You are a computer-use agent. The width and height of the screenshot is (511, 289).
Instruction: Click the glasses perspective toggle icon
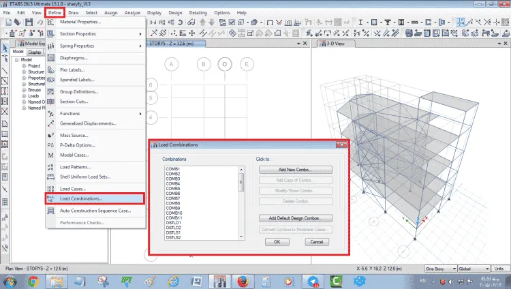pyautogui.click(x=191, y=22)
